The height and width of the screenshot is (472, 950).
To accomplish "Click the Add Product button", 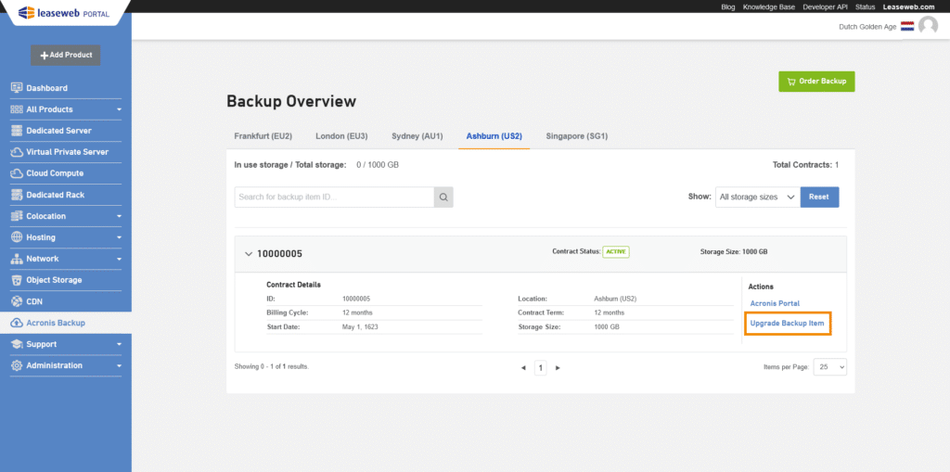I will pos(66,55).
